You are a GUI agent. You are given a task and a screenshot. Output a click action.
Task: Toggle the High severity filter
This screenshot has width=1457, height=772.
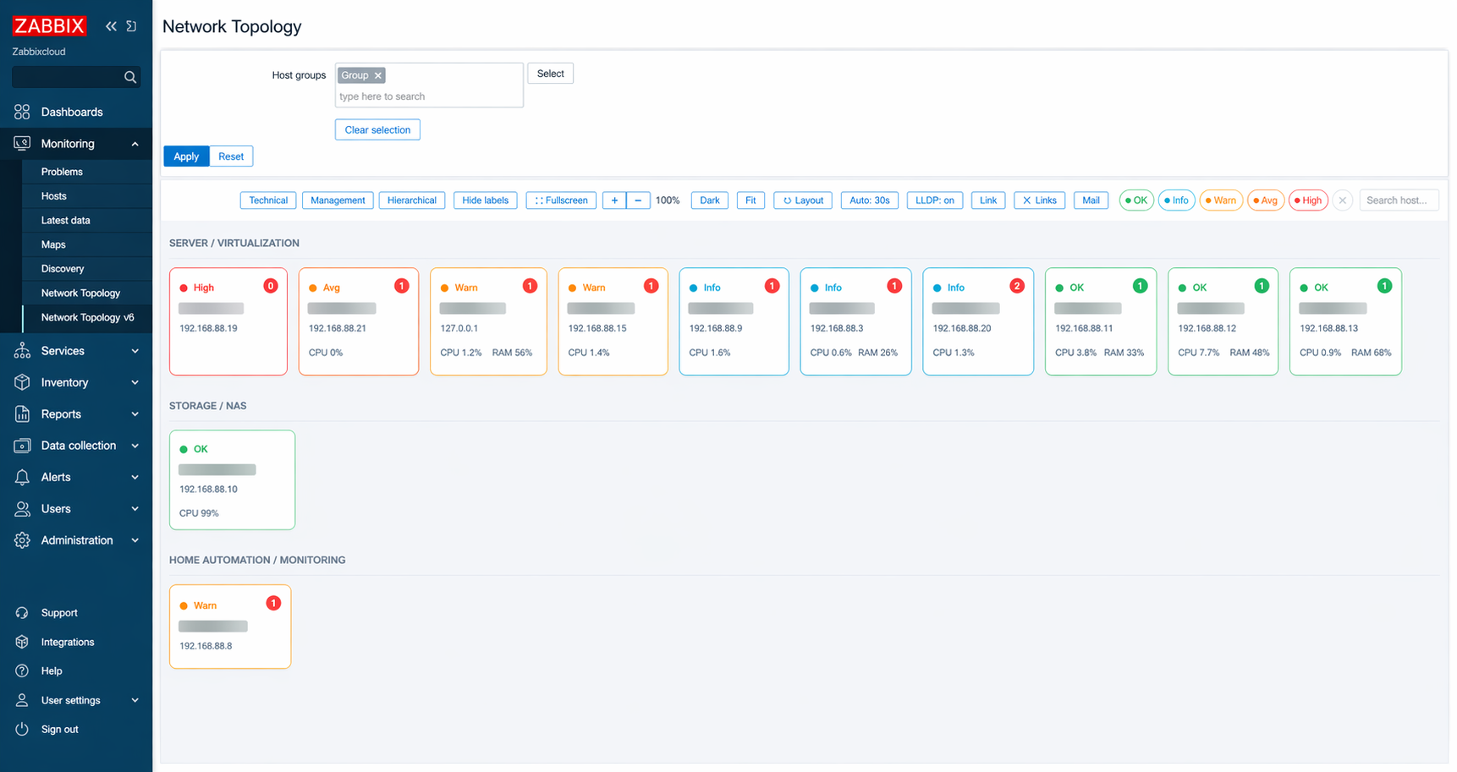click(1308, 200)
